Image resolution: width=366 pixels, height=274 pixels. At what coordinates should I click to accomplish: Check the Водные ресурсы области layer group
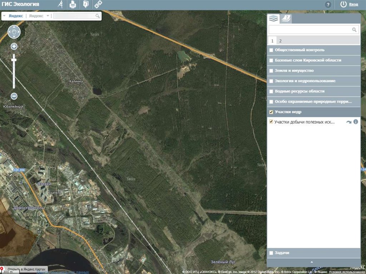pyautogui.click(x=271, y=91)
